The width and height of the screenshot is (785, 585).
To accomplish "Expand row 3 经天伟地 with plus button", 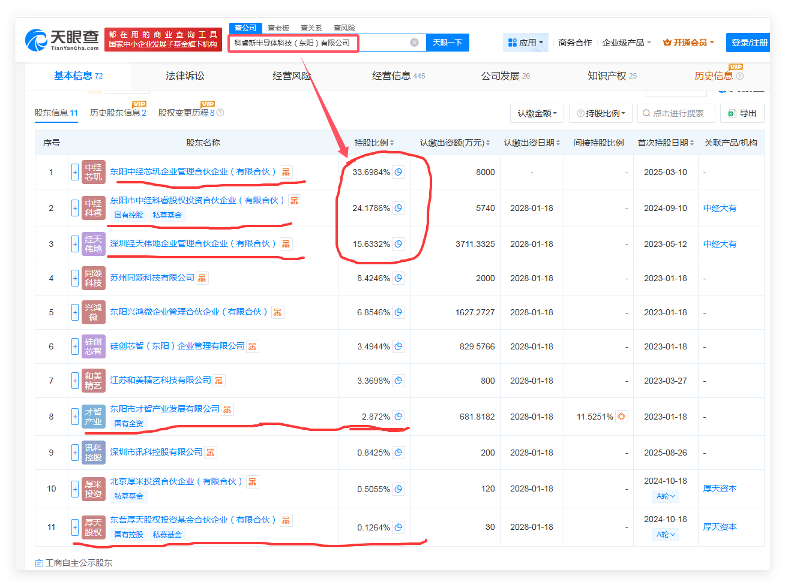I will [75, 245].
